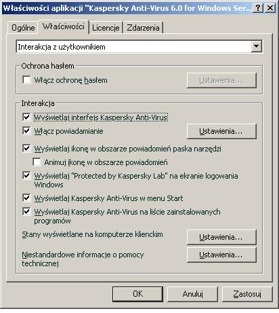Toggle the Protected by Kaspersky Lab login screen checkbox
279x313 pixels.
point(26,176)
